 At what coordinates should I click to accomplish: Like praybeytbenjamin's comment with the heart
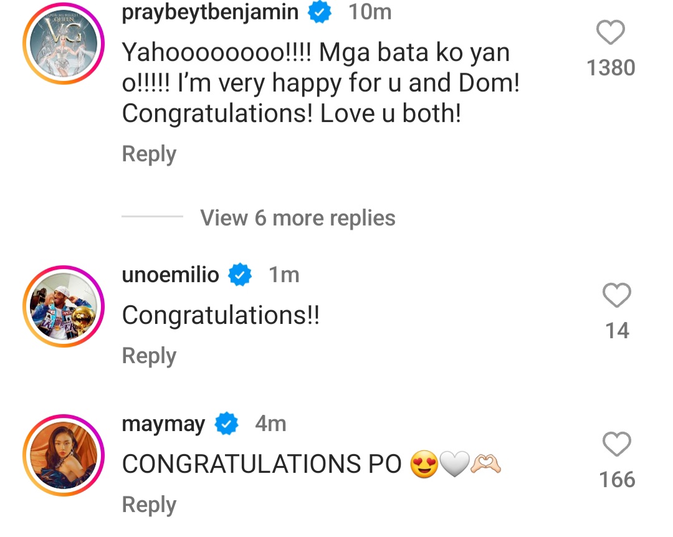click(611, 32)
